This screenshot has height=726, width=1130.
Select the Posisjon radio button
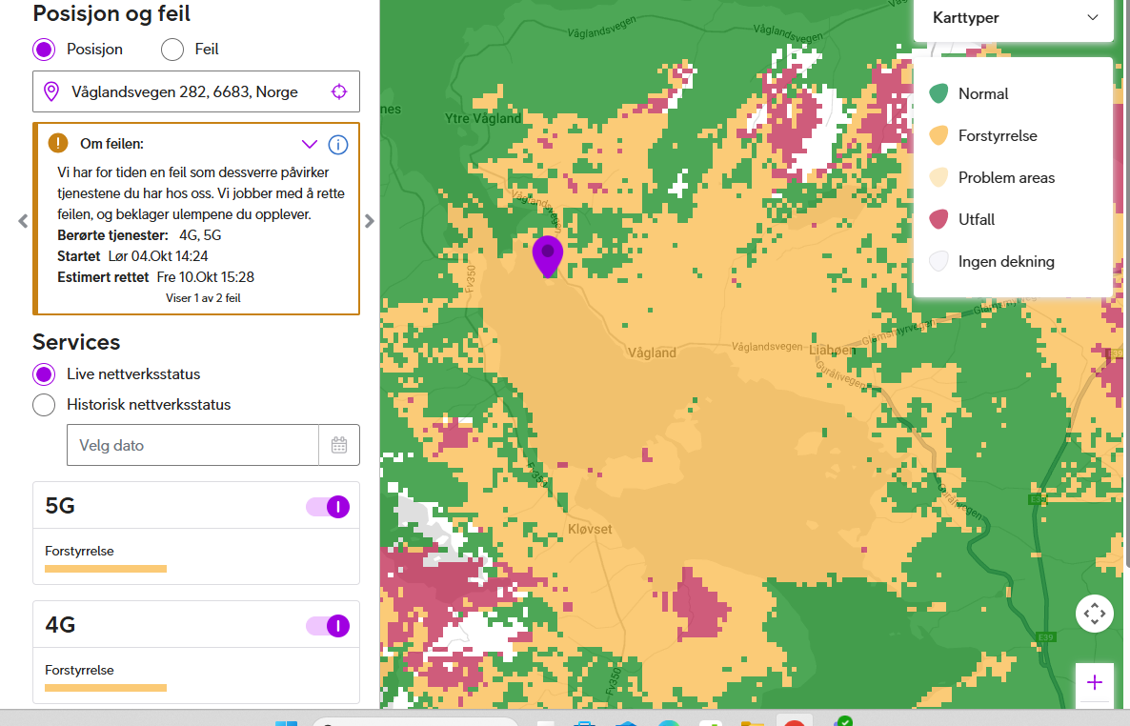pyautogui.click(x=44, y=50)
